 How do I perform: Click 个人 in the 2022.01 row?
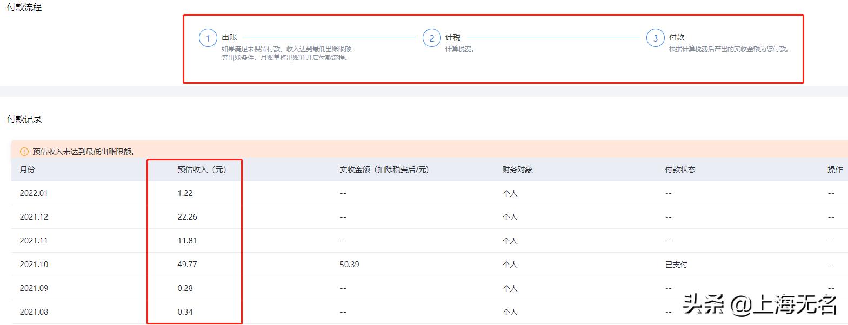[510, 193]
